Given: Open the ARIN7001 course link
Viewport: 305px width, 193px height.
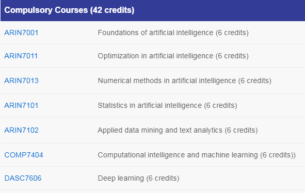Looking at the screenshot, I should click(x=21, y=33).
